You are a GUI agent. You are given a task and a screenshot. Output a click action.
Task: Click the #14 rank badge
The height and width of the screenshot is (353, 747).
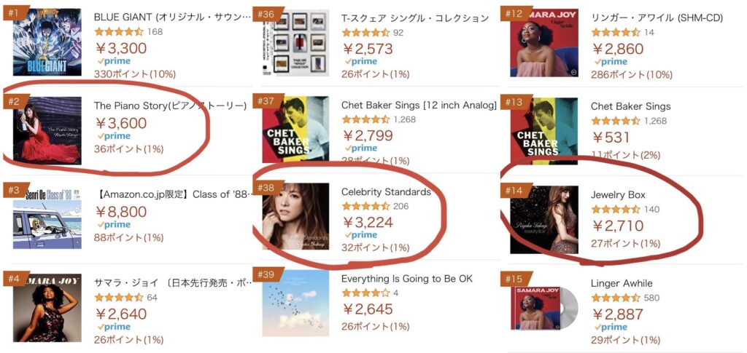point(515,191)
